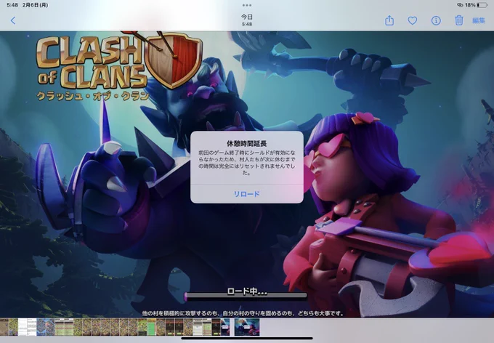Viewport: 494px width, 343px height.
Task: Click the home indicator bar at bottom
Action: (x=247, y=339)
